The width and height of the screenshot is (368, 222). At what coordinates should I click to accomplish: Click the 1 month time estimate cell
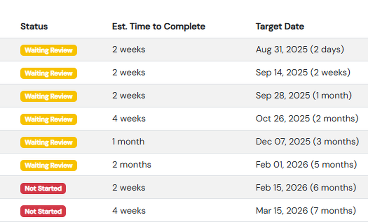click(x=128, y=142)
